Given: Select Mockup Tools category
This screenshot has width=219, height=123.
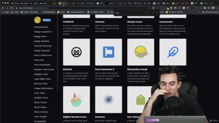Looking at the screenshot, I should pos(41,84).
